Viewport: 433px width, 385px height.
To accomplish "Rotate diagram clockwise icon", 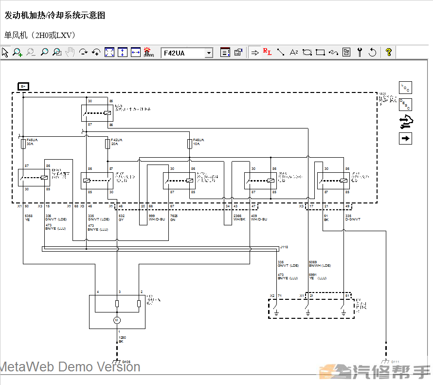I will (x=83, y=52).
